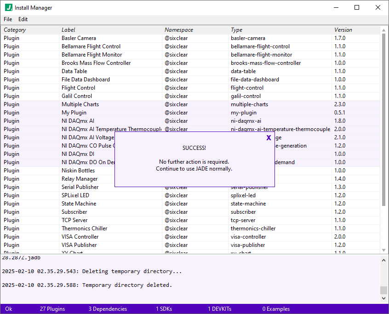Open the Edit menu
The image size is (389, 314).
click(x=23, y=19)
